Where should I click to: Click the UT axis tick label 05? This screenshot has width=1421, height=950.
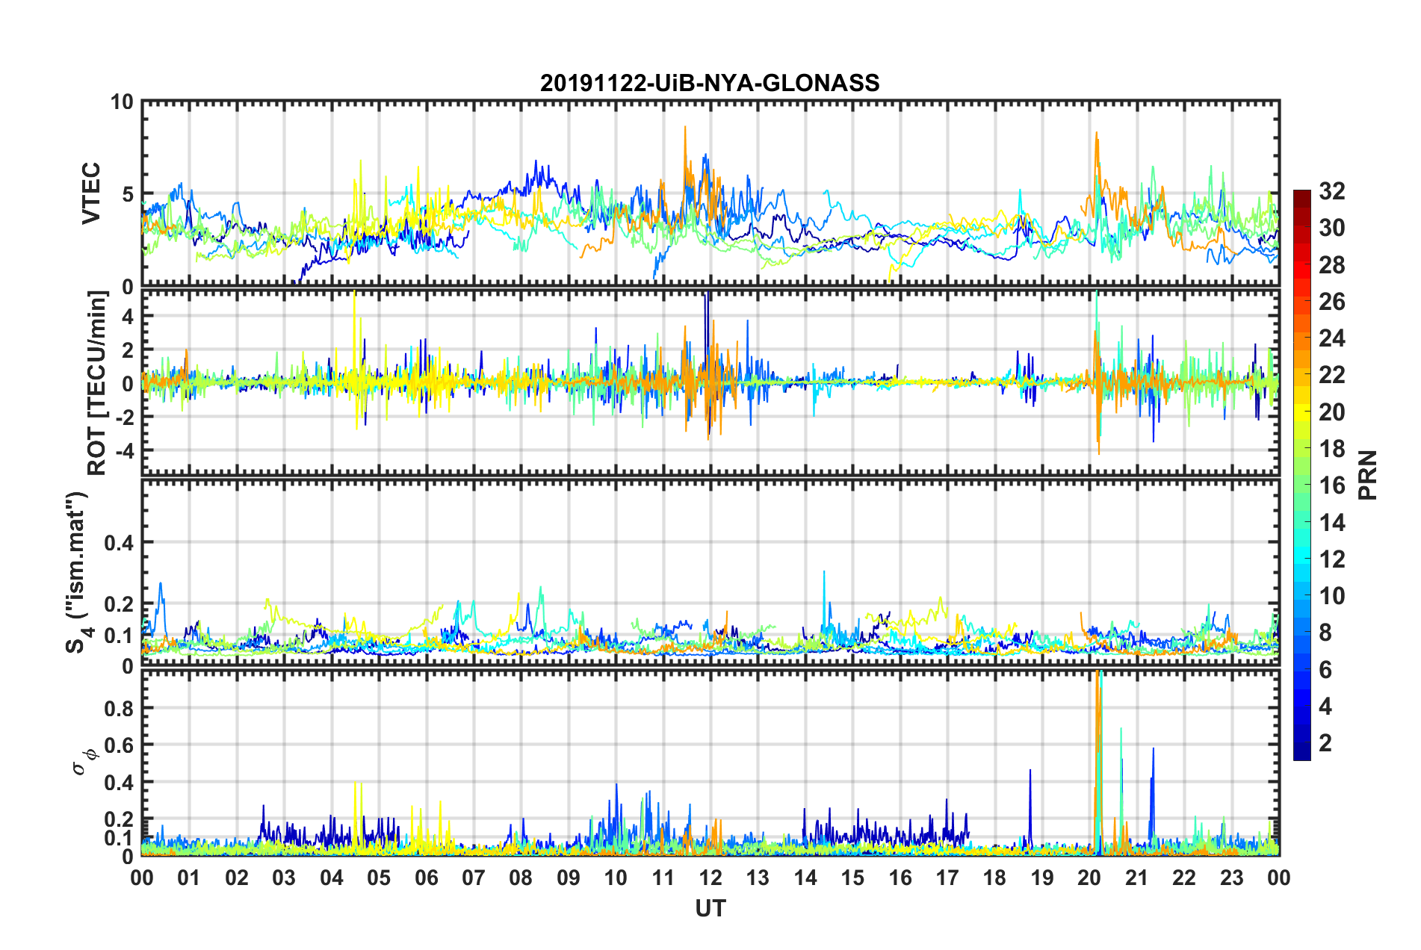click(x=379, y=878)
